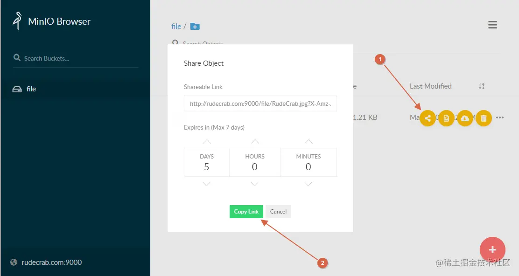
Task: Open the file breadcrumb link
Action: (x=176, y=27)
